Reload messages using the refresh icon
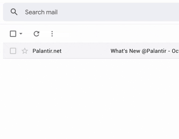179x139 pixels. pyautogui.click(x=37, y=34)
